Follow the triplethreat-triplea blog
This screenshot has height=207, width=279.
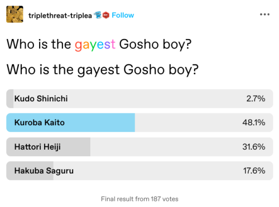[123, 15]
